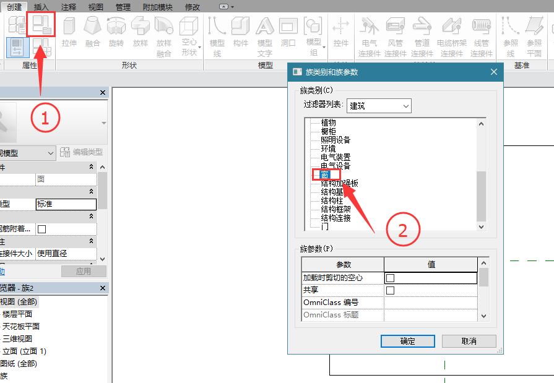Confirm the dialog with 确定

(x=408, y=342)
